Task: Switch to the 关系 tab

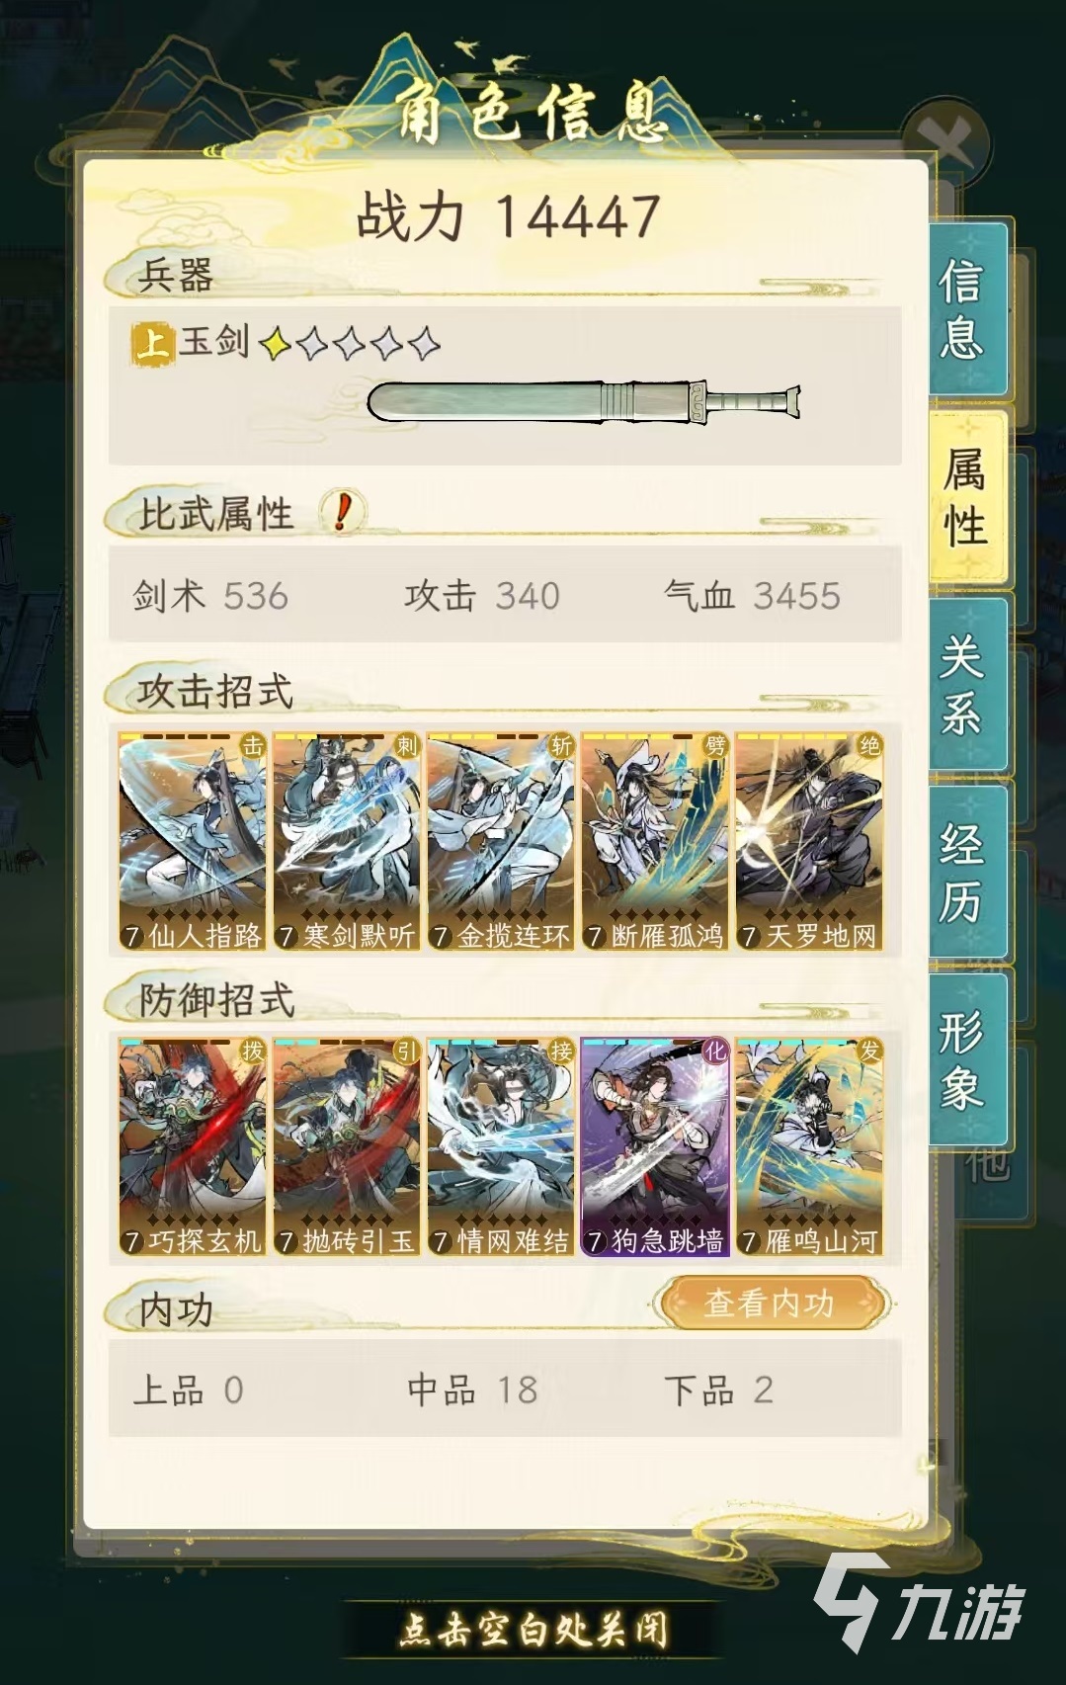Action: (965, 684)
